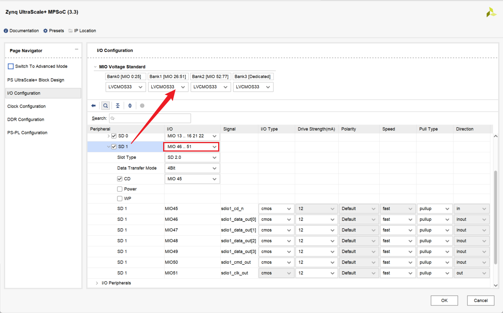Click the Documentation link

pyautogui.click(x=24, y=31)
